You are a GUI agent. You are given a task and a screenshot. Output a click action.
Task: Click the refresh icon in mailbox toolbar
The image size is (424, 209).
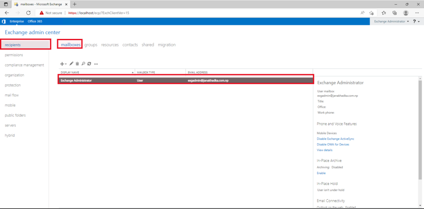pyautogui.click(x=89, y=64)
